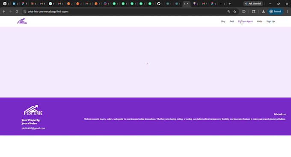This screenshot has height=157, width=291.
Task: Open a new tab with plus button
Action: pyautogui.click(x=230, y=4)
